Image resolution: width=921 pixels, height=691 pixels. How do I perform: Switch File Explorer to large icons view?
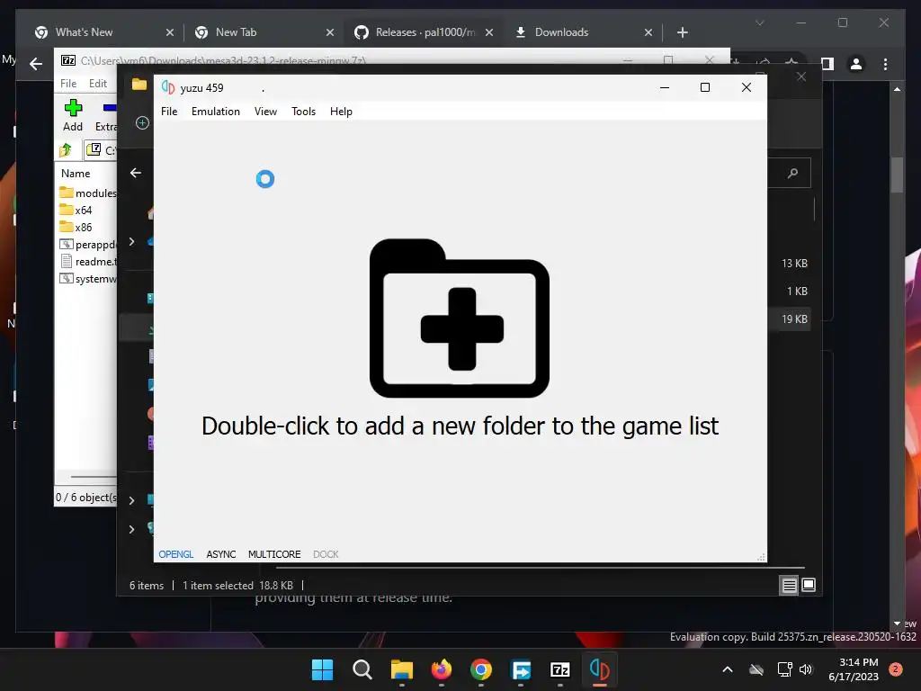[809, 585]
